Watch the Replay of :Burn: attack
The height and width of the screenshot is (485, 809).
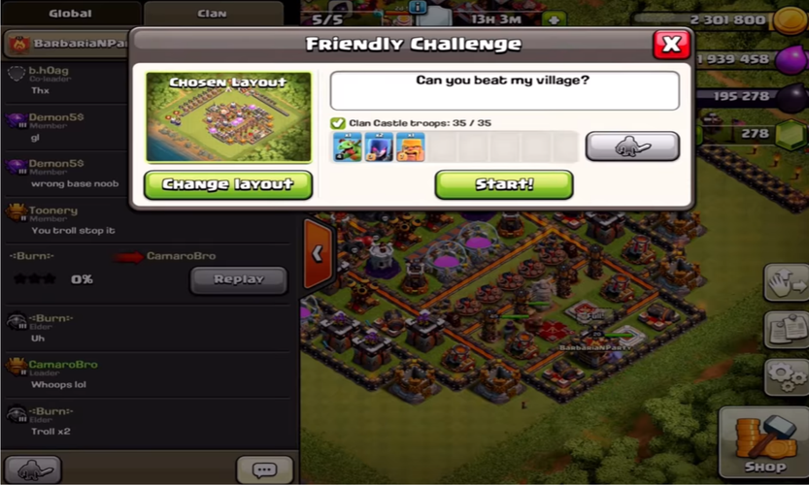(238, 280)
